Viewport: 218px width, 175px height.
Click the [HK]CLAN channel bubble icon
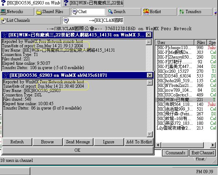click(66, 20)
